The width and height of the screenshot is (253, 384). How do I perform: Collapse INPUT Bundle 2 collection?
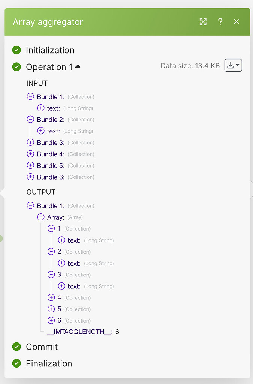[30, 119]
